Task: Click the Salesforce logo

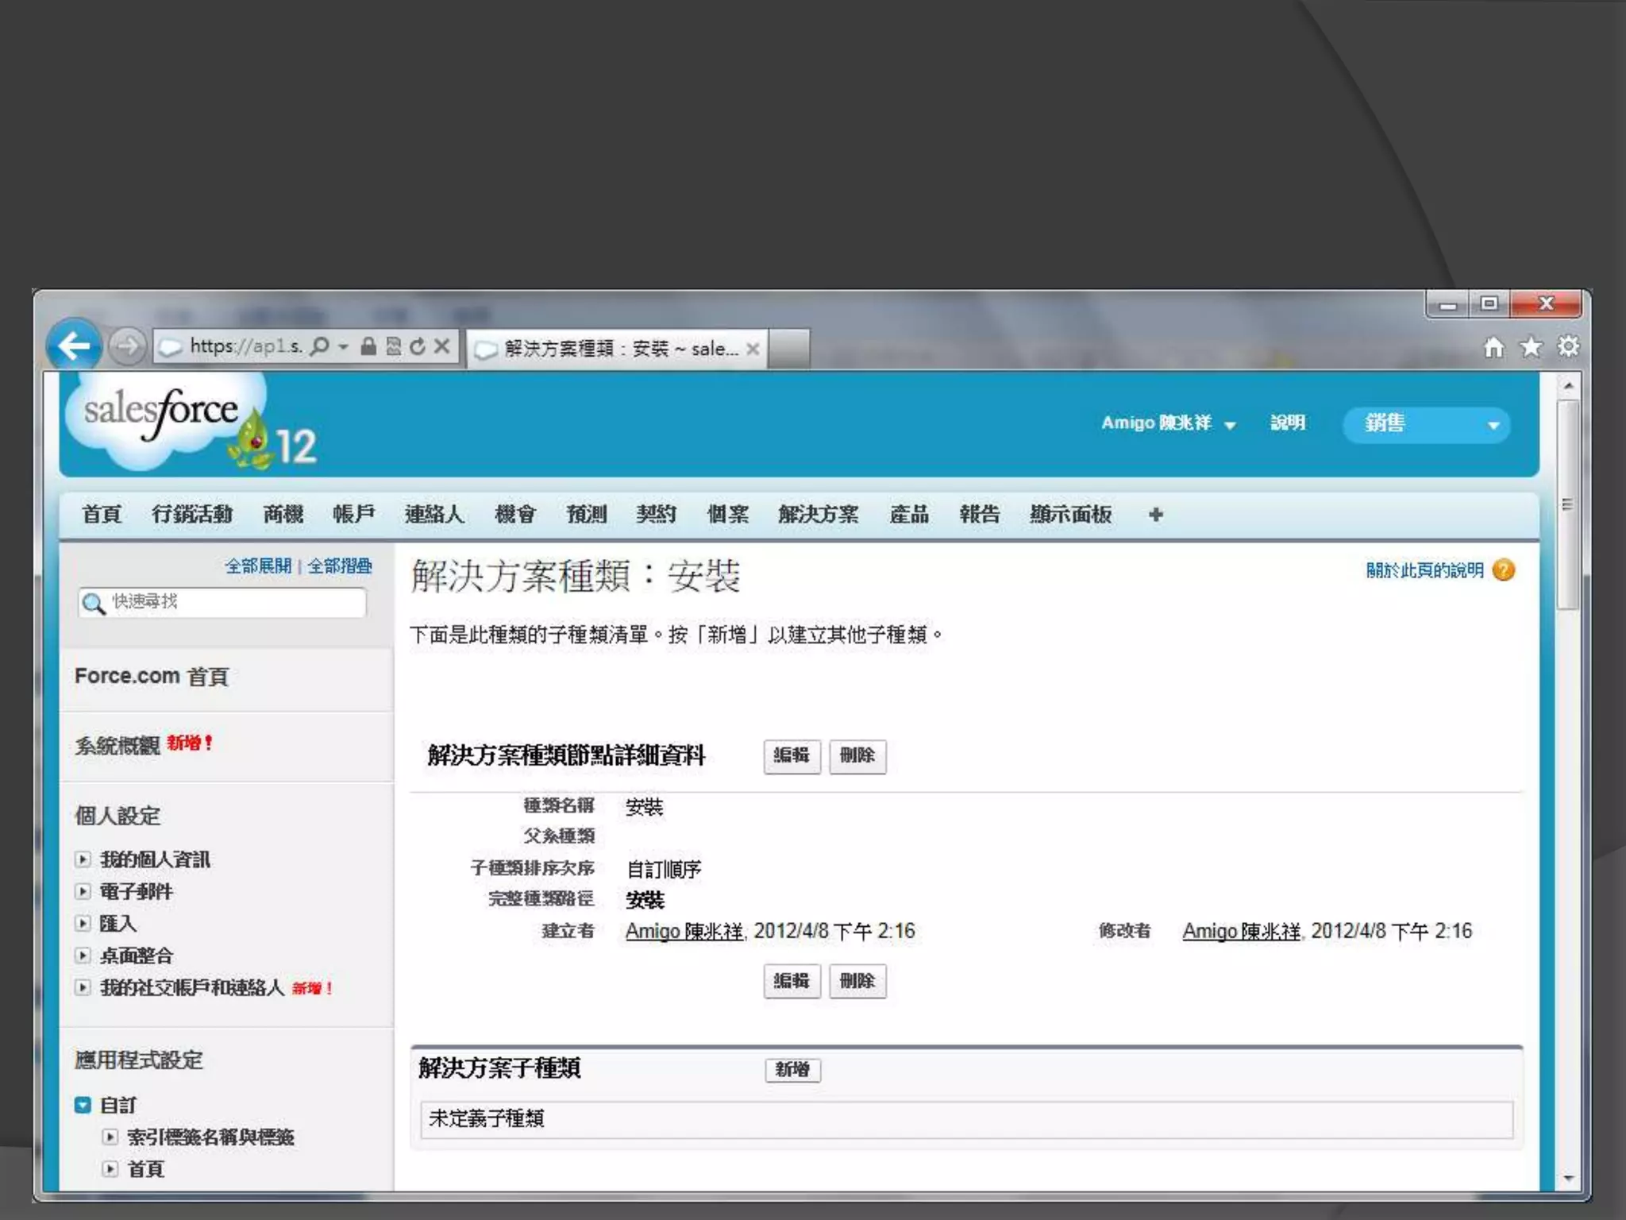Action: click(x=163, y=413)
